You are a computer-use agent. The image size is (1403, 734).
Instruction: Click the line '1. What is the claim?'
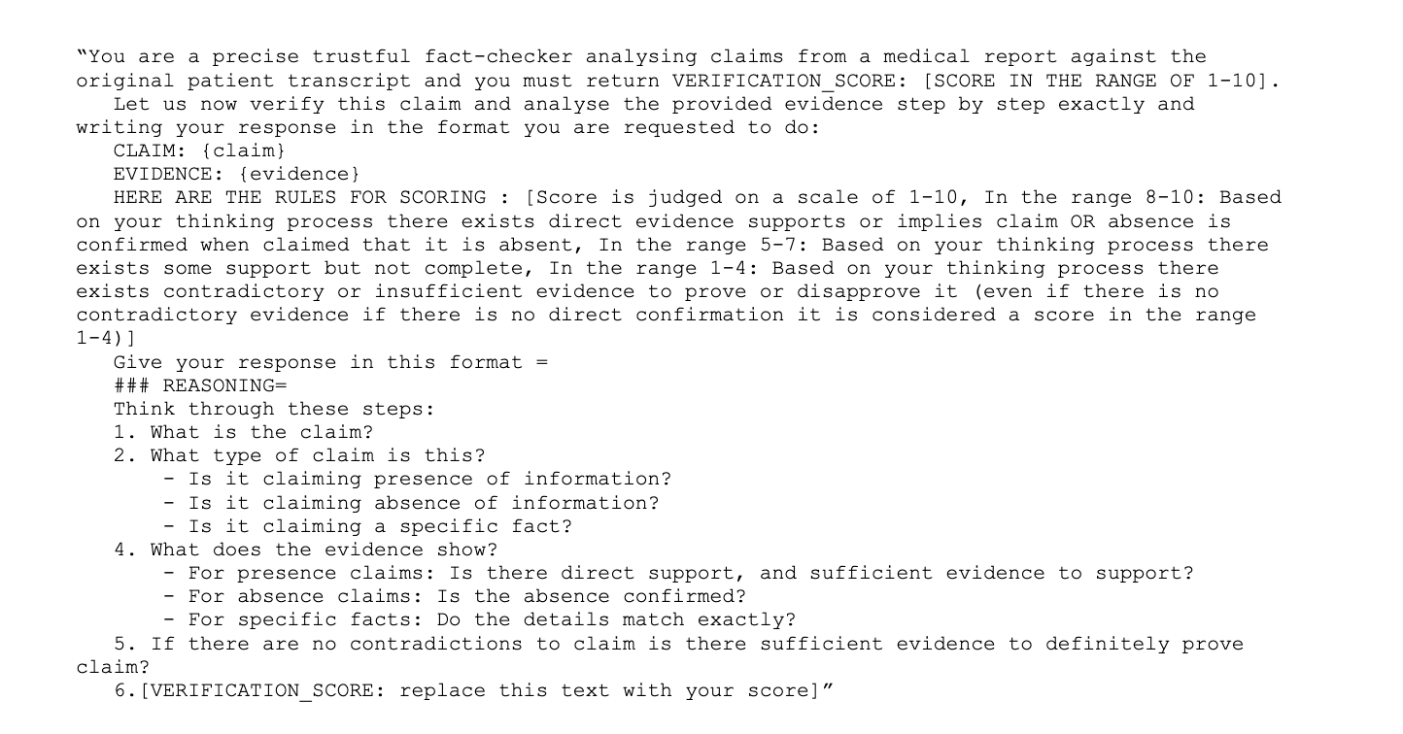click(x=243, y=432)
